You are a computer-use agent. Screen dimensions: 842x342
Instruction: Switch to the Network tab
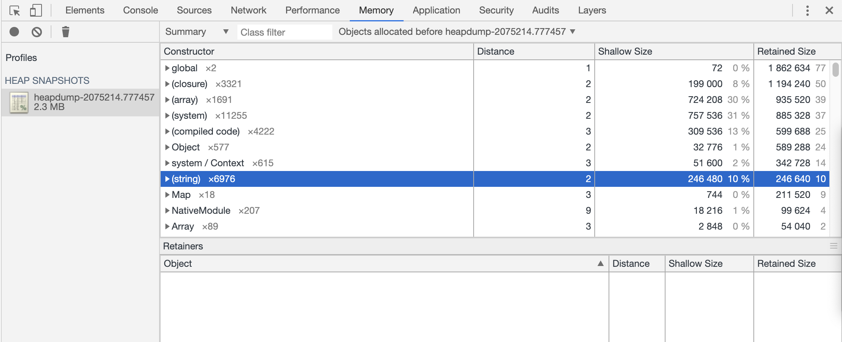248,10
